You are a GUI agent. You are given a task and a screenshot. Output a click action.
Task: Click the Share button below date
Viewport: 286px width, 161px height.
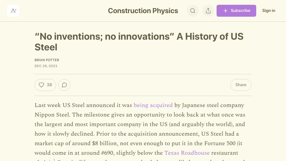241,85
